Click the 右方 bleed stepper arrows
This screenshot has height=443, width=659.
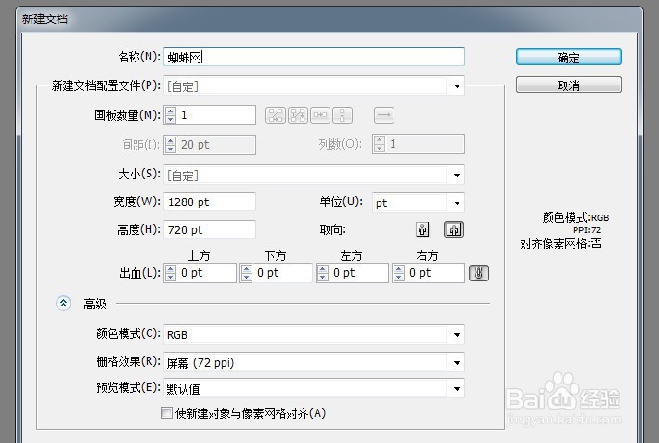398,273
